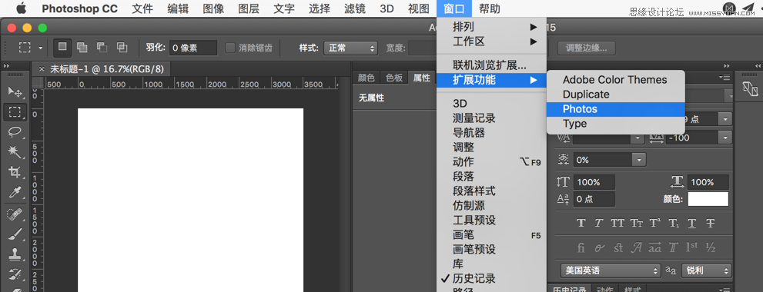The width and height of the screenshot is (763, 292).
Task: Select the Move tool
Action: [15, 92]
